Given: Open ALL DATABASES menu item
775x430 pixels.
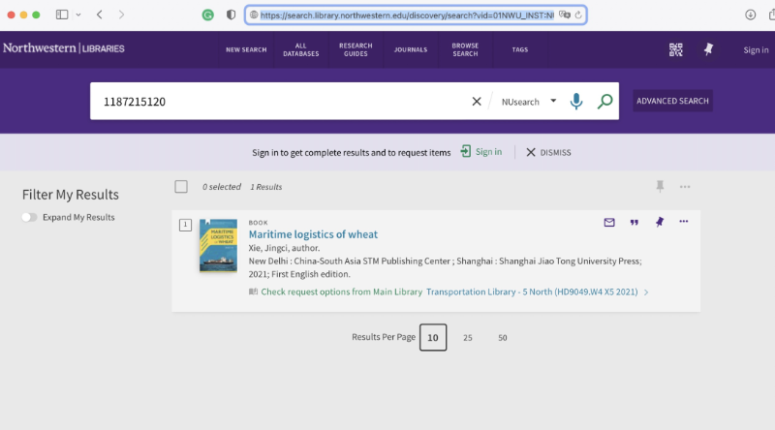Looking at the screenshot, I should 301,49.
